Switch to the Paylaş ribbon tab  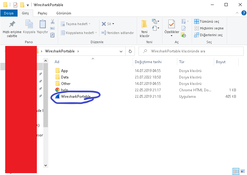[x=42, y=13]
